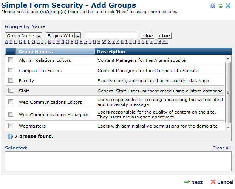Click the green Next arrow icon
This screenshot has height=189, width=235.
coord(187,182)
